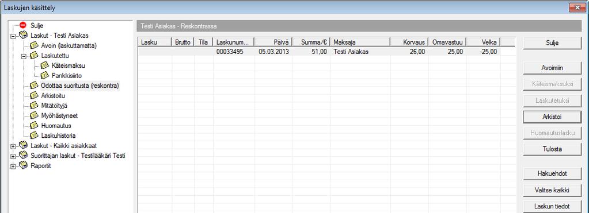Image resolution: width=589 pixels, height=213 pixels.
Task: Click the Mitätöityjä folder icon
Action: point(34,106)
